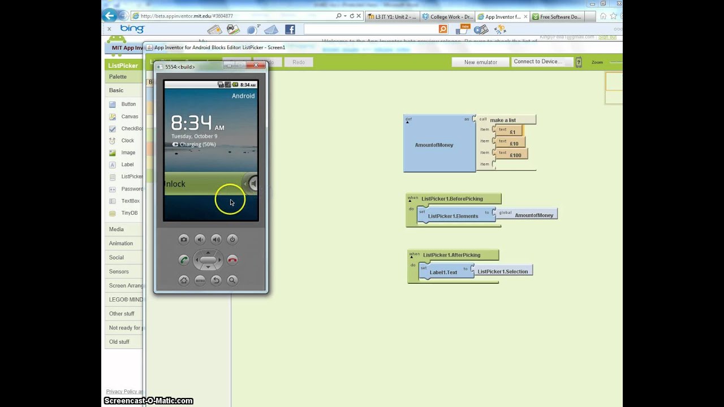Click the ListPicker1.Selection block
The image size is (724, 407).
502,271
